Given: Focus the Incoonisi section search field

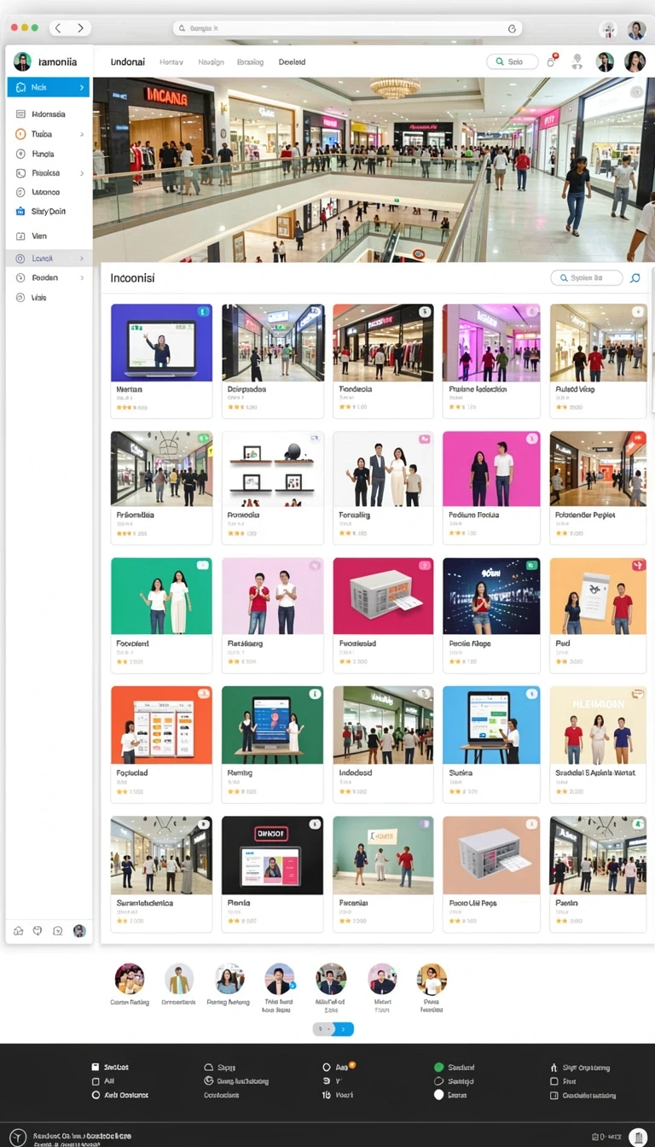Looking at the screenshot, I should [586, 278].
